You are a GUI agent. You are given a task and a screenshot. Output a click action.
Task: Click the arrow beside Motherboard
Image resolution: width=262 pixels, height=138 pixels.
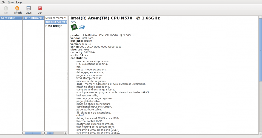[x=43, y=18]
